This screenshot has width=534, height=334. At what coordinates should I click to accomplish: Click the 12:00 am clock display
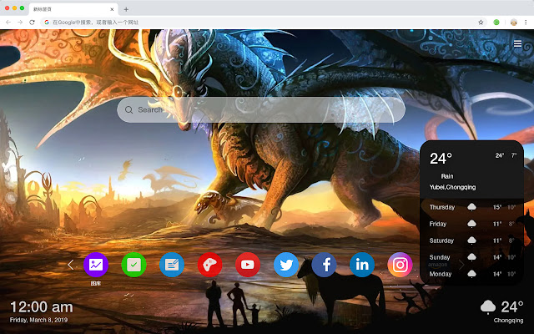[41, 307]
